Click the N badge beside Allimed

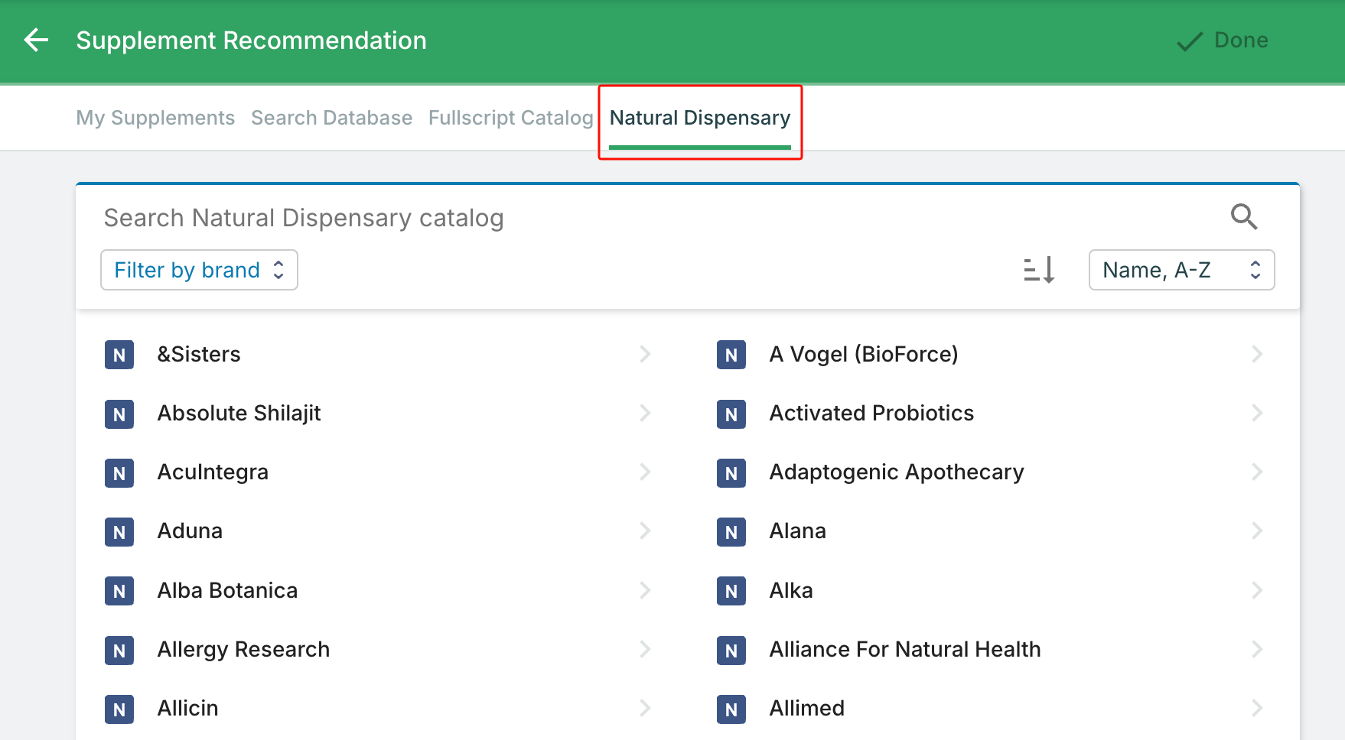(731, 709)
